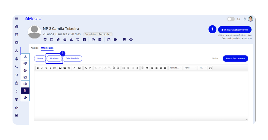
Task: Go to home icon in sidebar
Action: (16, 27)
